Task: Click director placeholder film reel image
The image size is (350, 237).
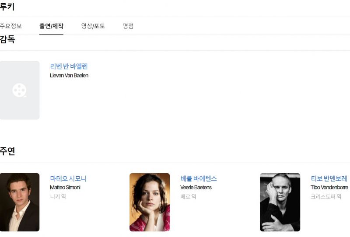Action: click(x=20, y=90)
